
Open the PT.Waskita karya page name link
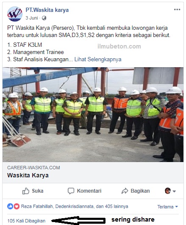pyautogui.click(x=47, y=10)
